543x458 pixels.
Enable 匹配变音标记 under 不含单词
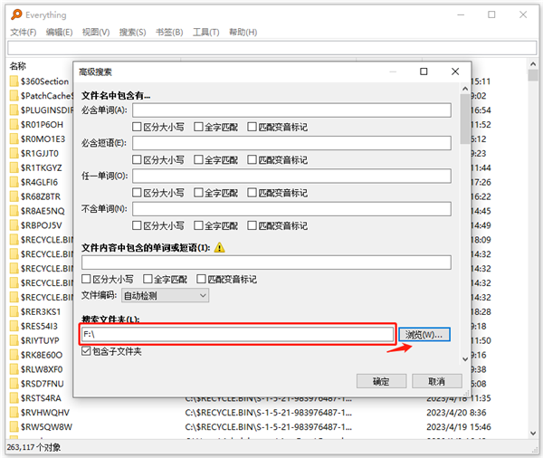click(252, 225)
